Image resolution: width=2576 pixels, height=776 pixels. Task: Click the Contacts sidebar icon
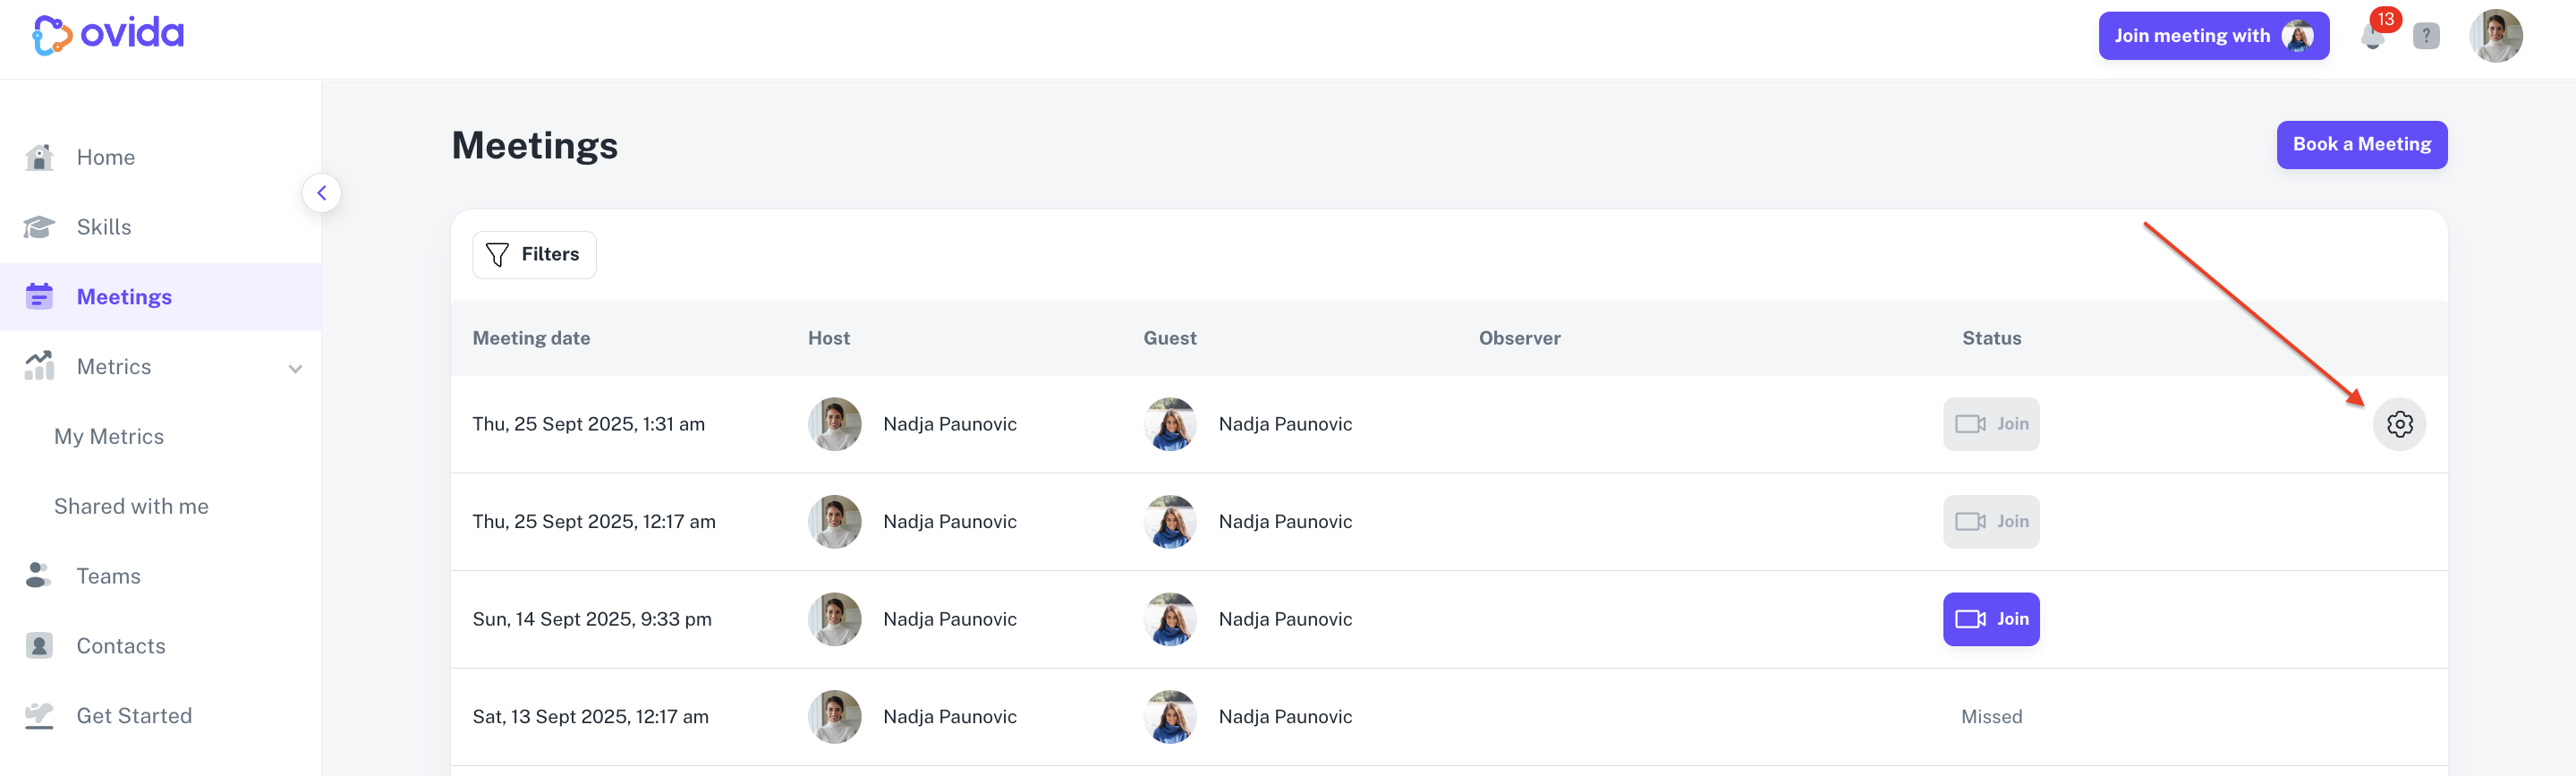click(x=39, y=645)
